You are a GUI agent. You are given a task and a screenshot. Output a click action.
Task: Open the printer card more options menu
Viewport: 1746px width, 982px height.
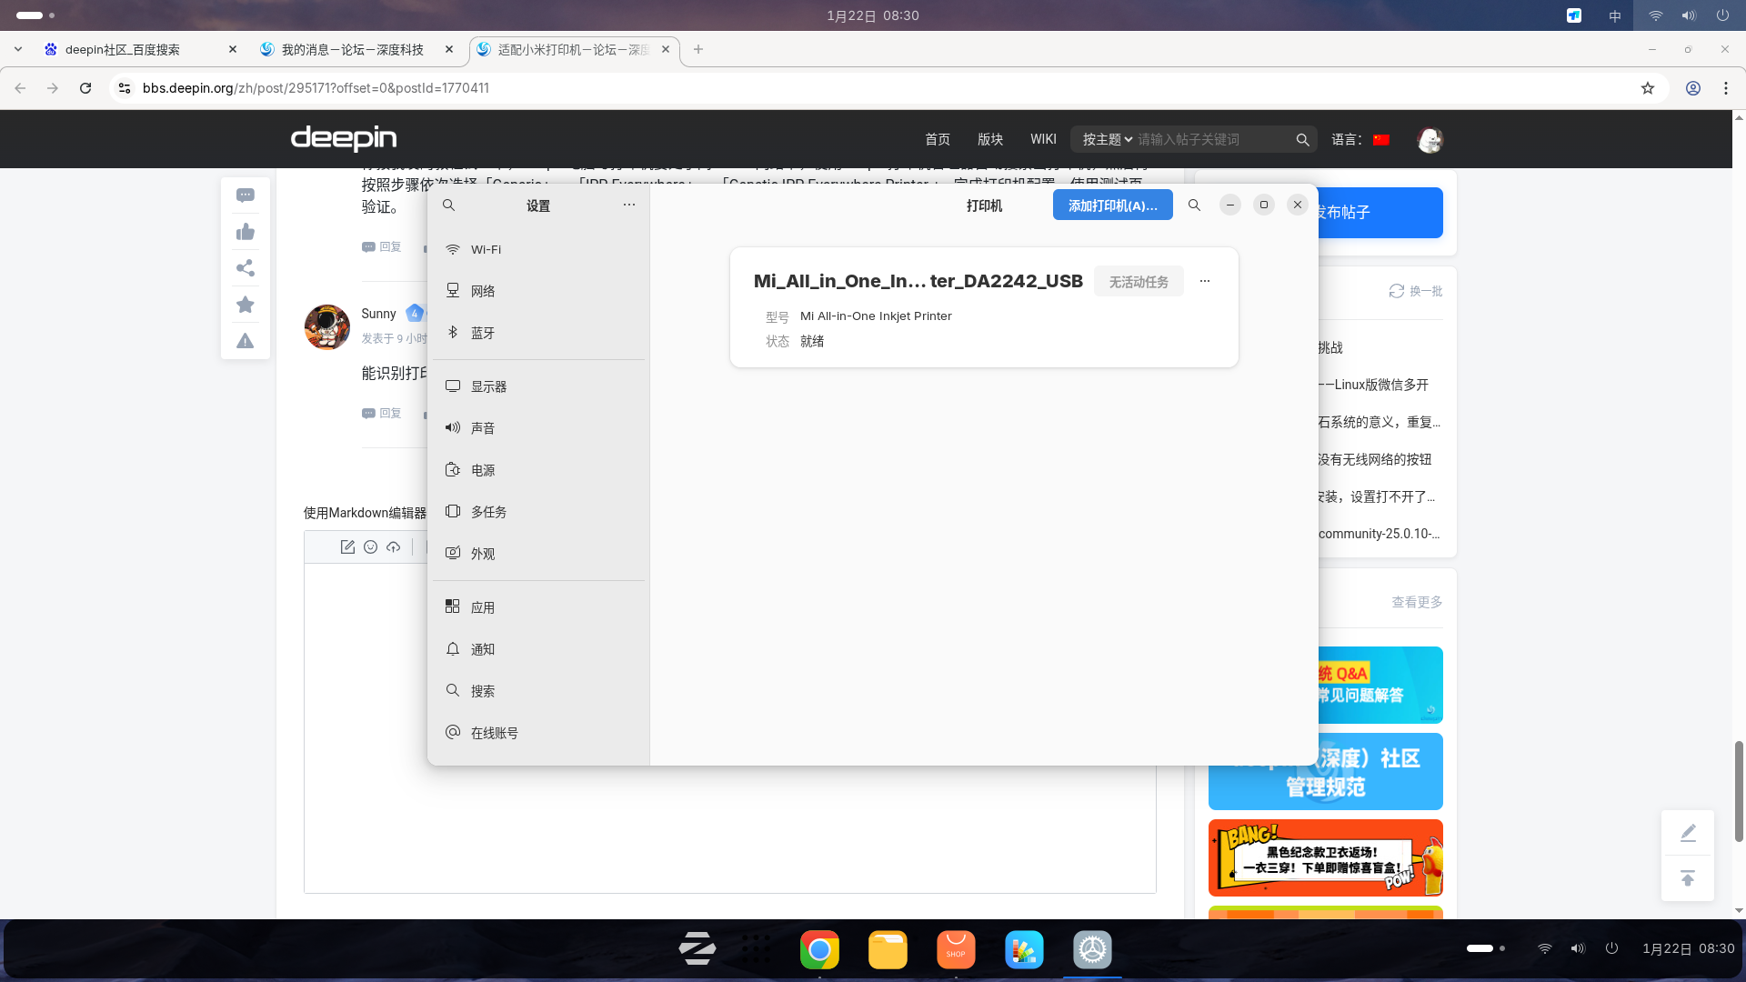click(x=1204, y=281)
